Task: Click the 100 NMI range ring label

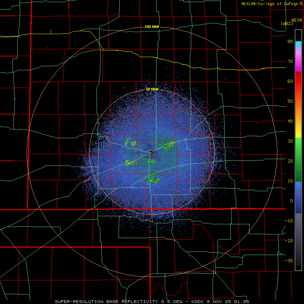Action: click(152, 27)
